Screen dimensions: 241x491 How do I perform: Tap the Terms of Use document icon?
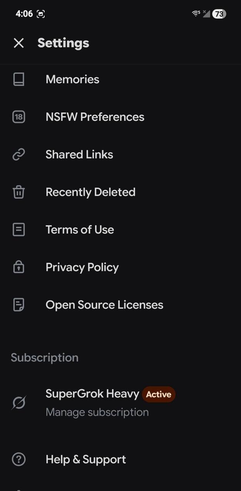point(18,229)
